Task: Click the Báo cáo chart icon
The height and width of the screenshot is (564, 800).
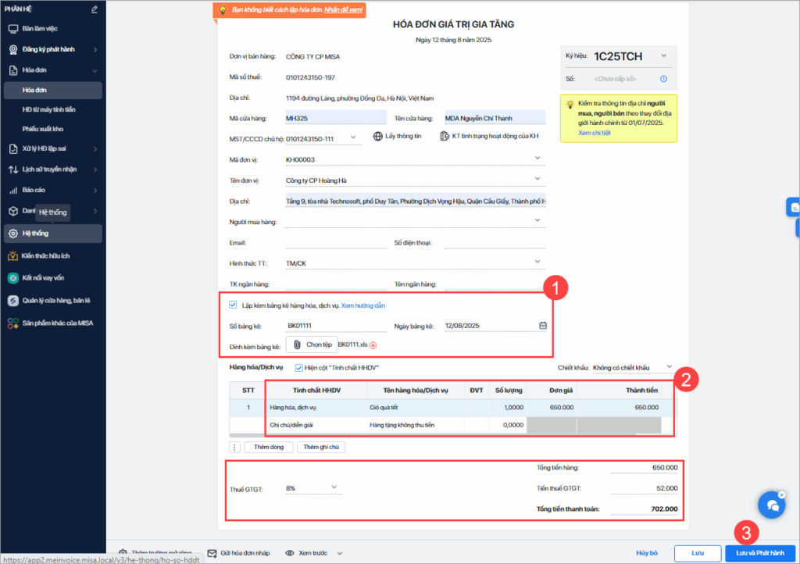Action: pyautogui.click(x=13, y=190)
